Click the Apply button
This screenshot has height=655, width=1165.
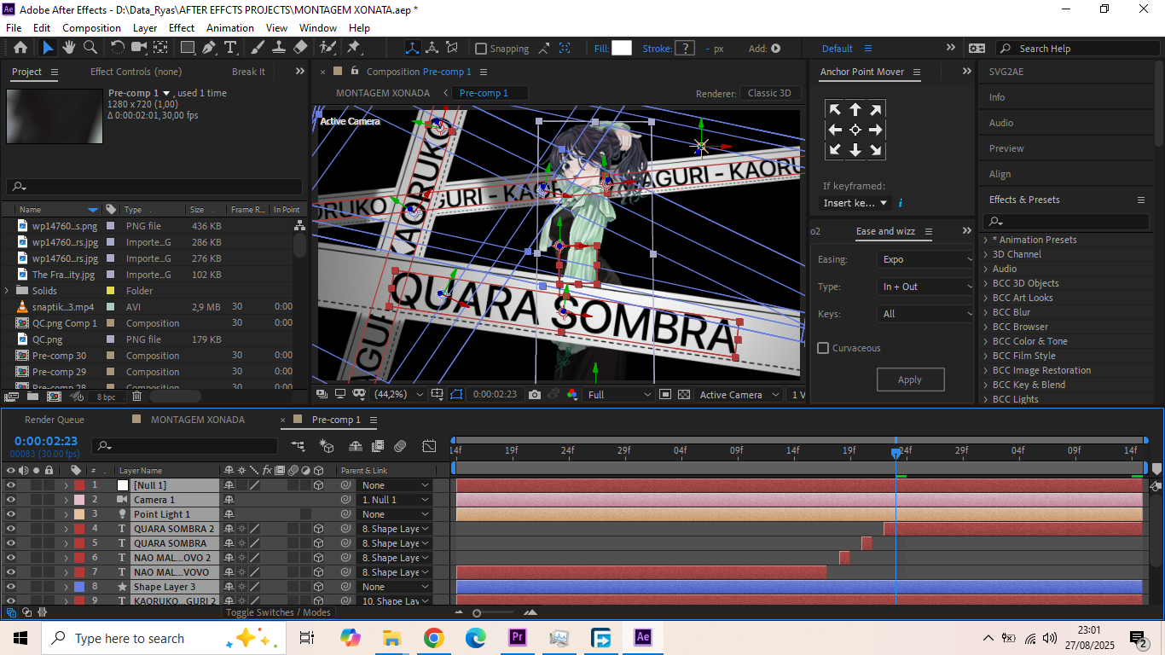tap(910, 380)
